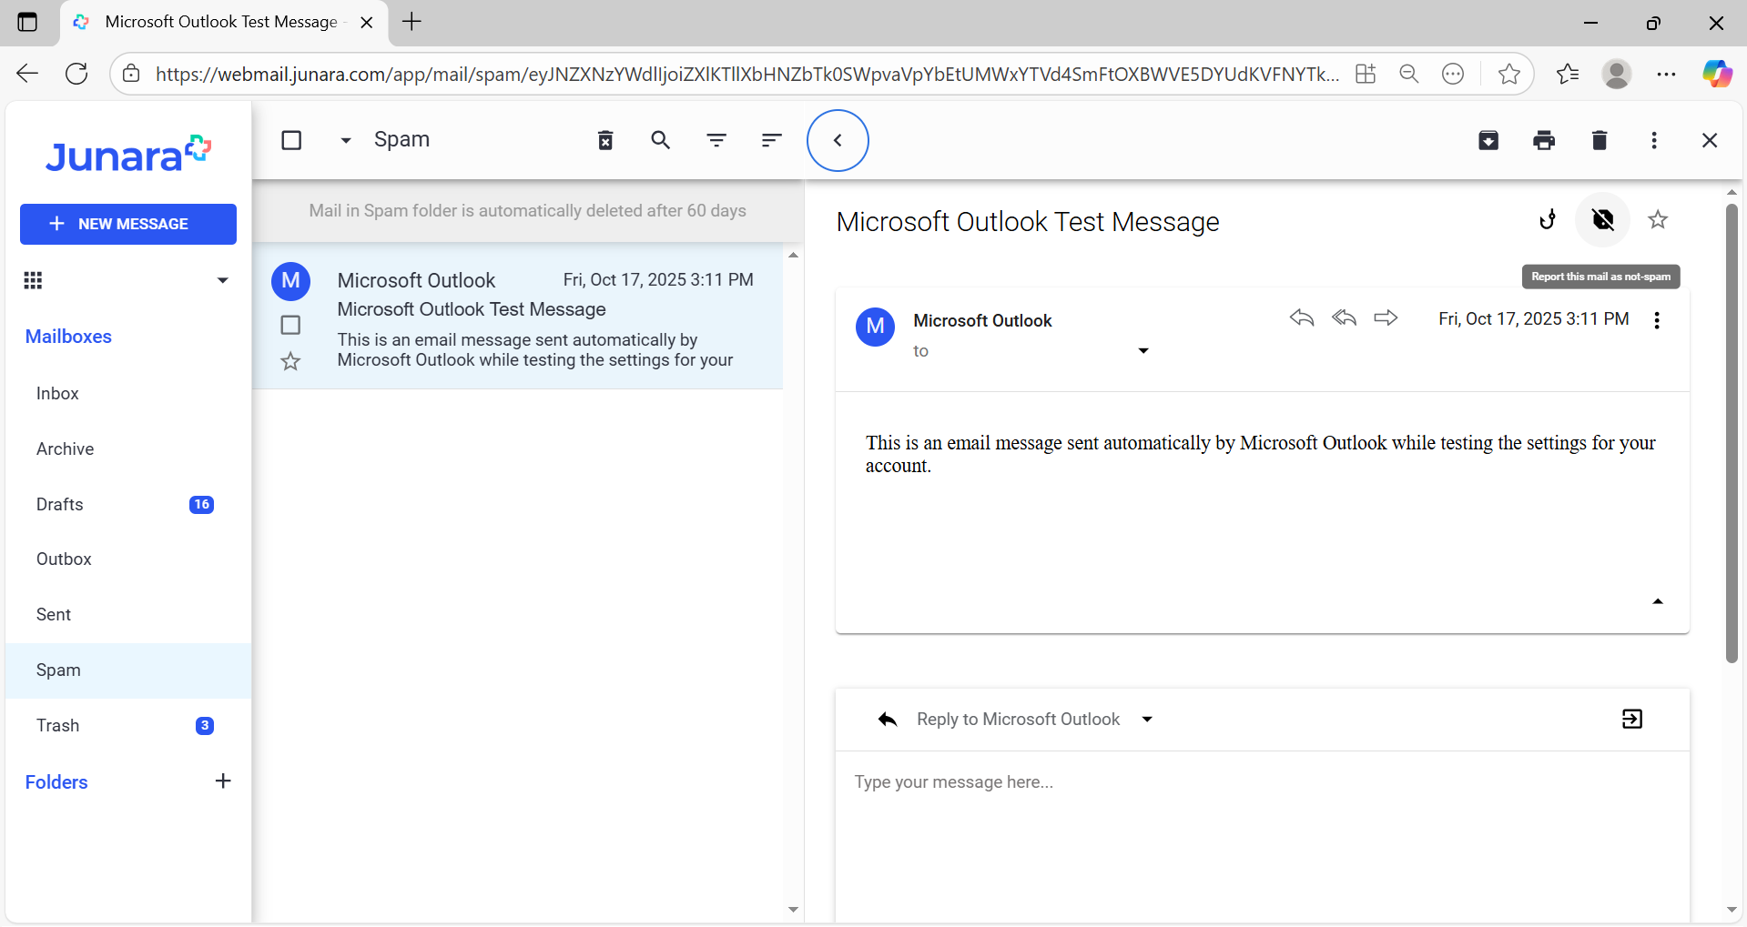Click the hook icon beside the subject
Viewport: 1747px width, 927px height.
click(1548, 219)
